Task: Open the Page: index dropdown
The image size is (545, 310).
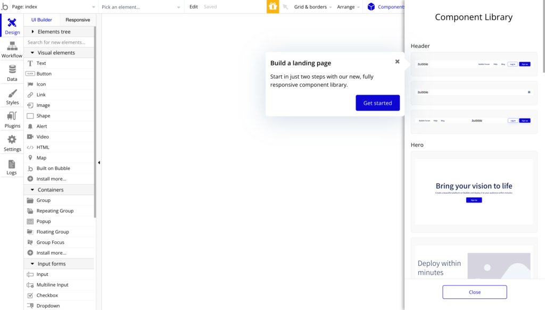Action: pyautogui.click(x=53, y=7)
